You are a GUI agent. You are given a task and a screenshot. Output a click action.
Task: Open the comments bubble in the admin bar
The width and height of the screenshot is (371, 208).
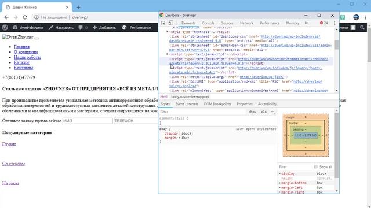pyautogui.click(x=82, y=28)
